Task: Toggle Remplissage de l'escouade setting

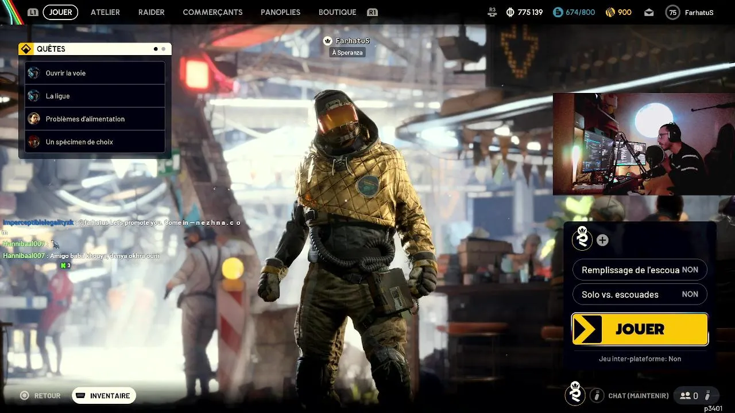Action: [640, 270]
